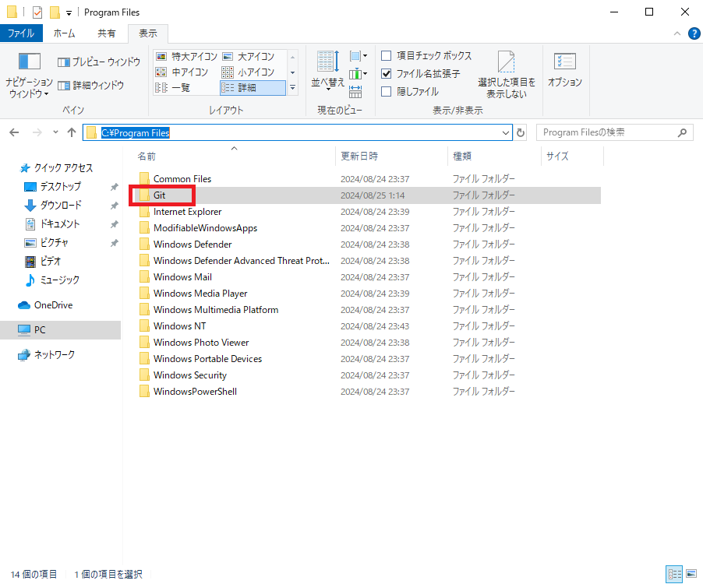Click the Program Files search box
Image resolution: width=703 pixels, height=584 pixels.
click(x=606, y=133)
